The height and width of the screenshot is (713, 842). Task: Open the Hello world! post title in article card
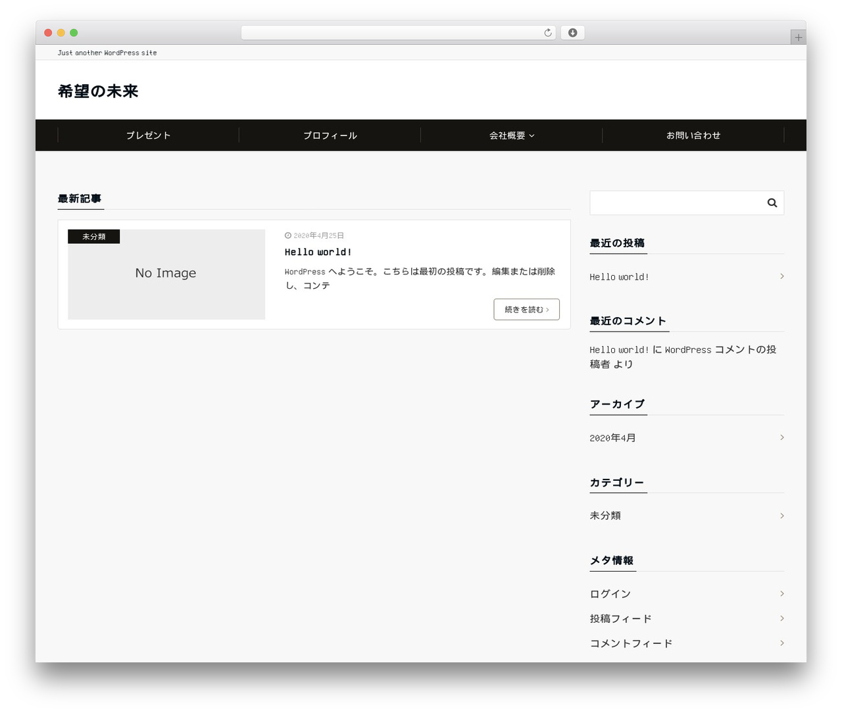[318, 252]
